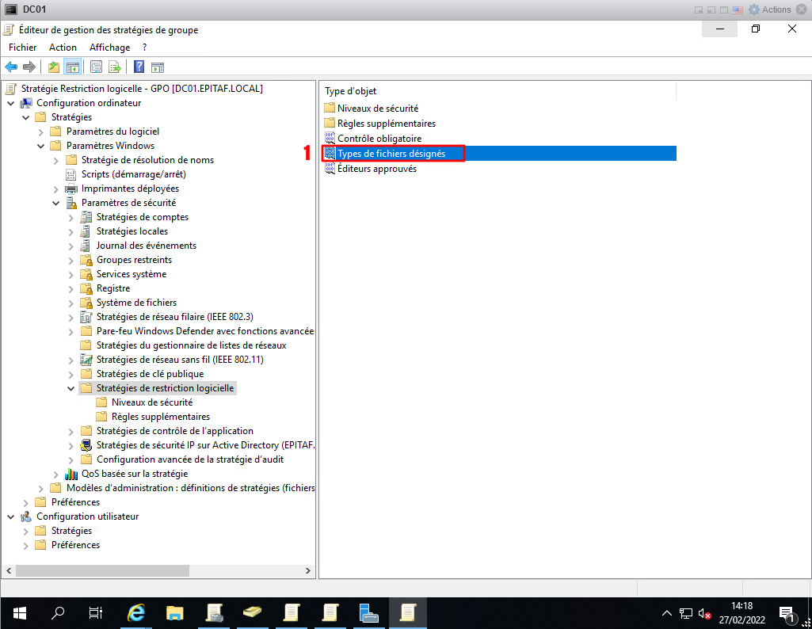This screenshot has height=629, width=812.
Task: Select Éditeurs approuvés item
Action: pyautogui.click(x=376, y=169)
